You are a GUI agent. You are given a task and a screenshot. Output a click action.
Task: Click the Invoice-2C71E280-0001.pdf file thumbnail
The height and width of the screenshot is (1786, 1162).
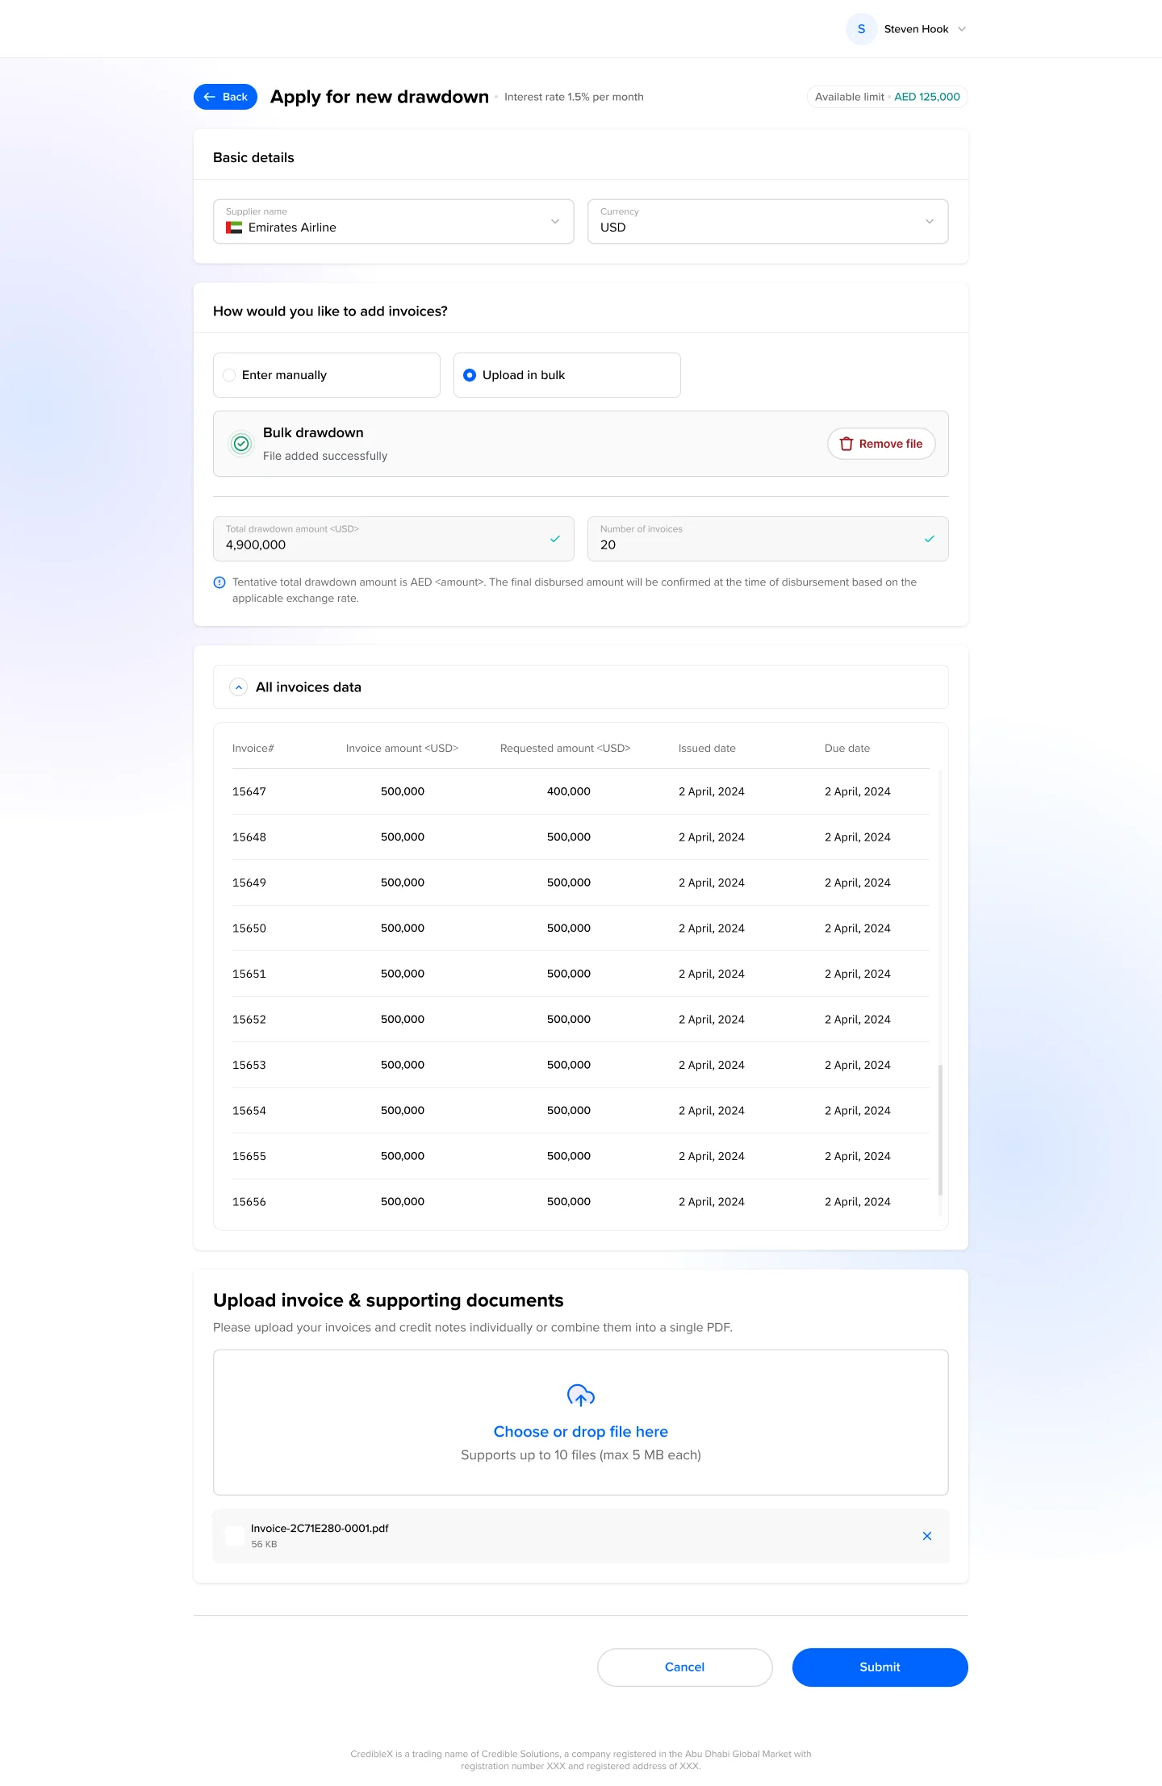click(235, 1536)
